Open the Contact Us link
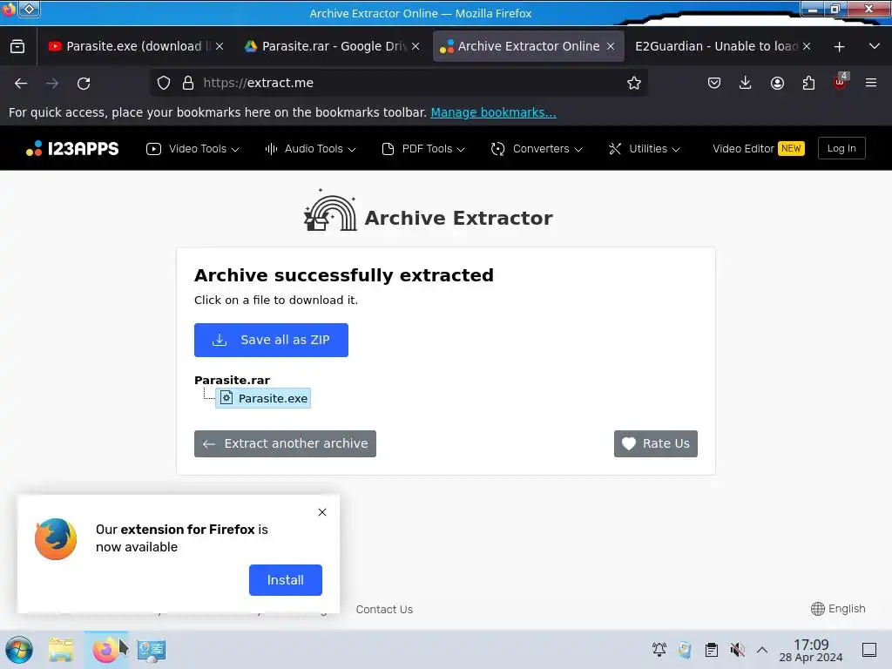 (384, 609)
